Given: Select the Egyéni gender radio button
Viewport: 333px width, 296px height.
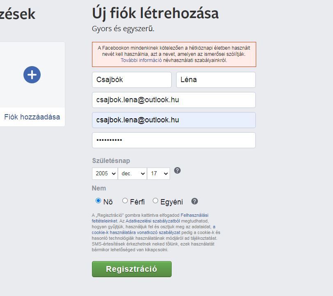Looking at the screenshot, I should pyautogui.click(x=155, y=201).
